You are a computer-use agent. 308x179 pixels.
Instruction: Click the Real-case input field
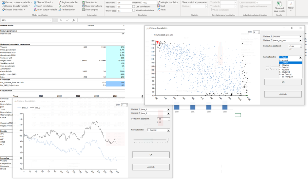pos(124,7)
